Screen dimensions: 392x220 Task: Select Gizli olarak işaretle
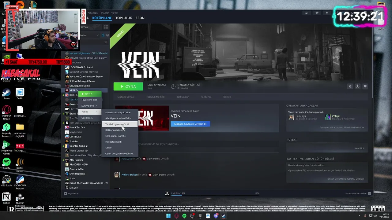point(120,136)
